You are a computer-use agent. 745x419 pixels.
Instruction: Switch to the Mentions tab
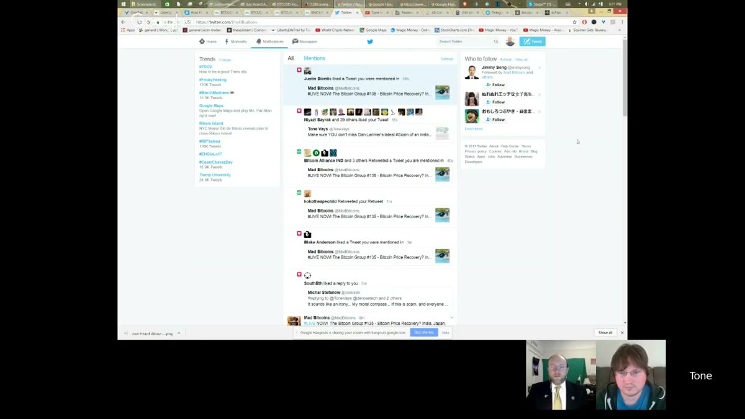click(x=314, y=58)
